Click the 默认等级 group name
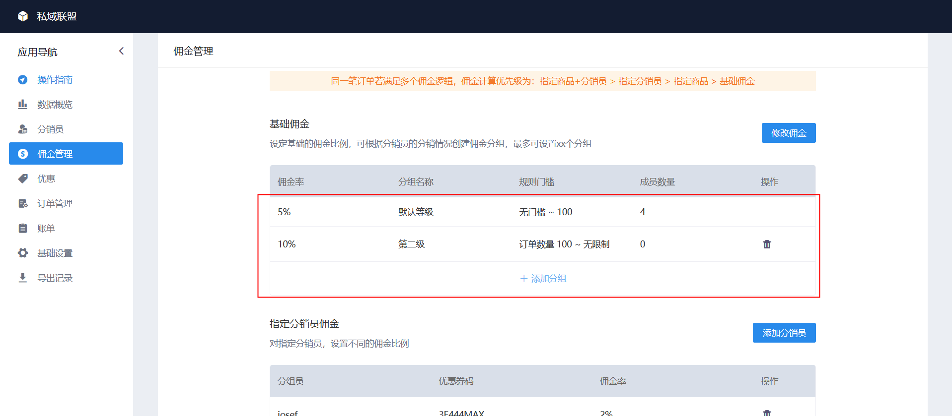Image resolution: width=952 pixels, height=416 pixels. coord(416,212)
